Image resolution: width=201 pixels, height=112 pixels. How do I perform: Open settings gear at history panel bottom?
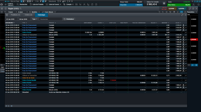click(6, 106)
